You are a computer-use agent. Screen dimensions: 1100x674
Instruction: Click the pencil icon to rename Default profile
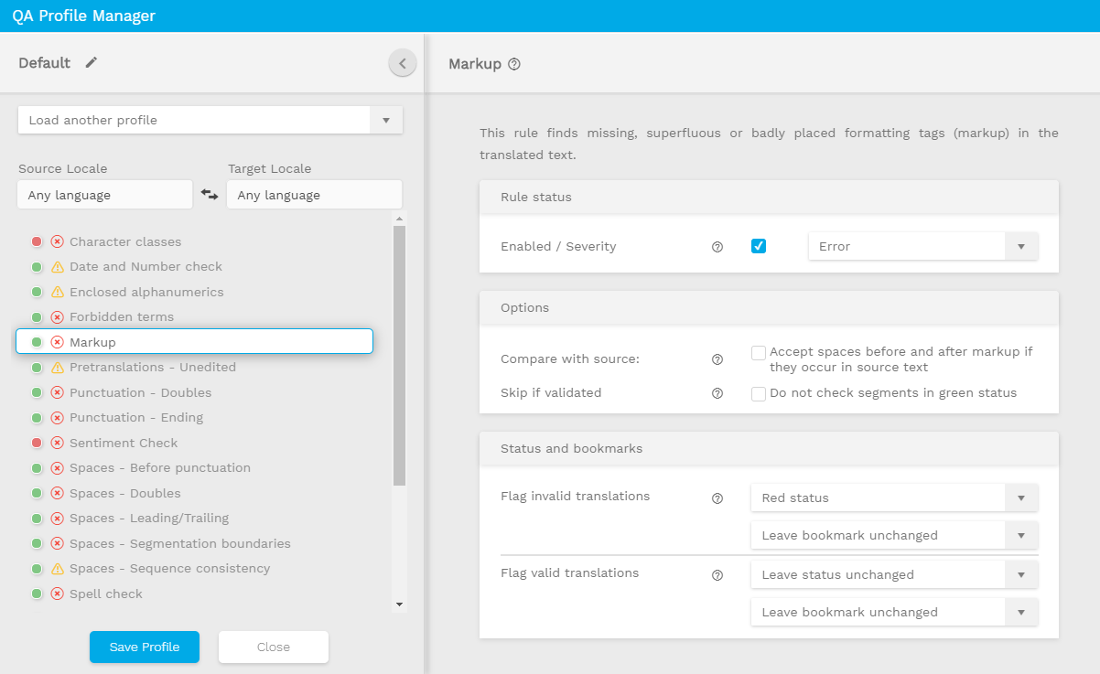[x=91, y=62]
